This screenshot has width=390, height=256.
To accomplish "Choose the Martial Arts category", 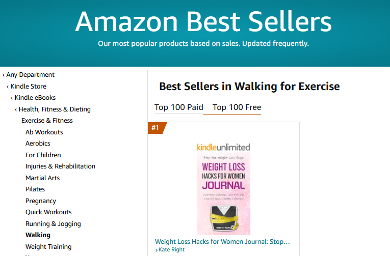I will point(43,178).
